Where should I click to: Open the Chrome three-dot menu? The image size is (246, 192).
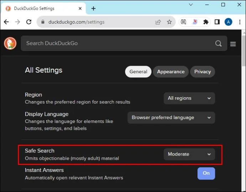pos(240,22)
